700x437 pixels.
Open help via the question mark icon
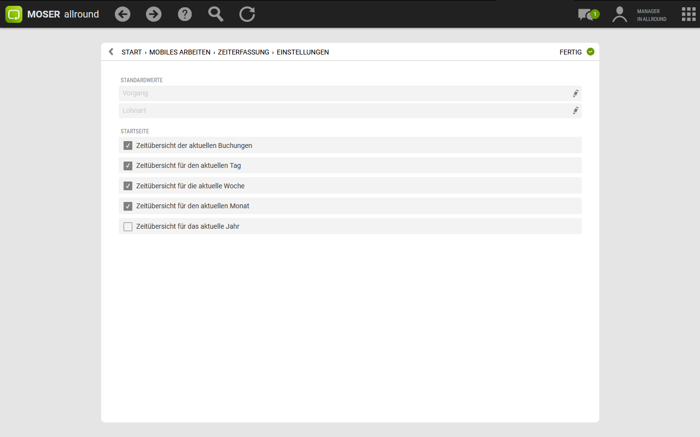[x=185, y=14]
